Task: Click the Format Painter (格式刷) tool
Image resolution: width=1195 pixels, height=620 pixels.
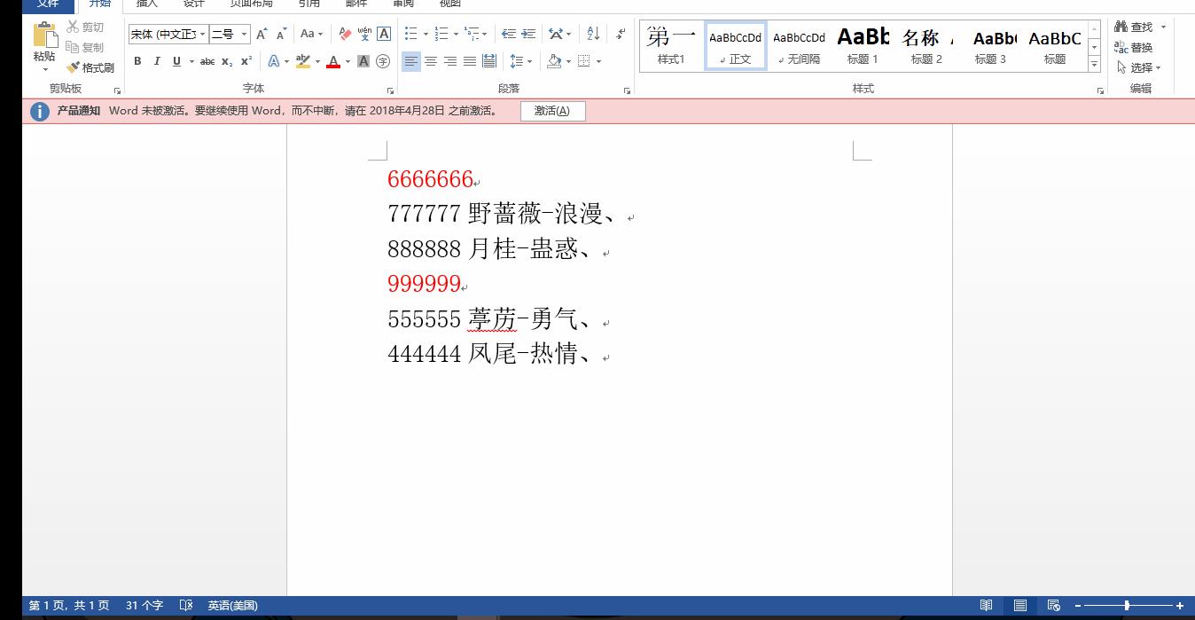Action: (90, 67)
